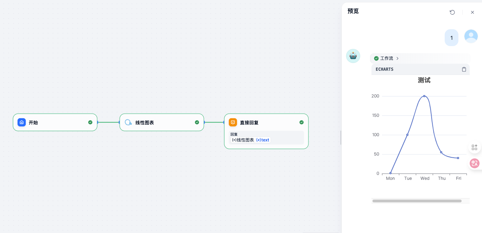The image size is (482, 233).
Task: Click the Wed data point at 200
Action: click(424, 96)
